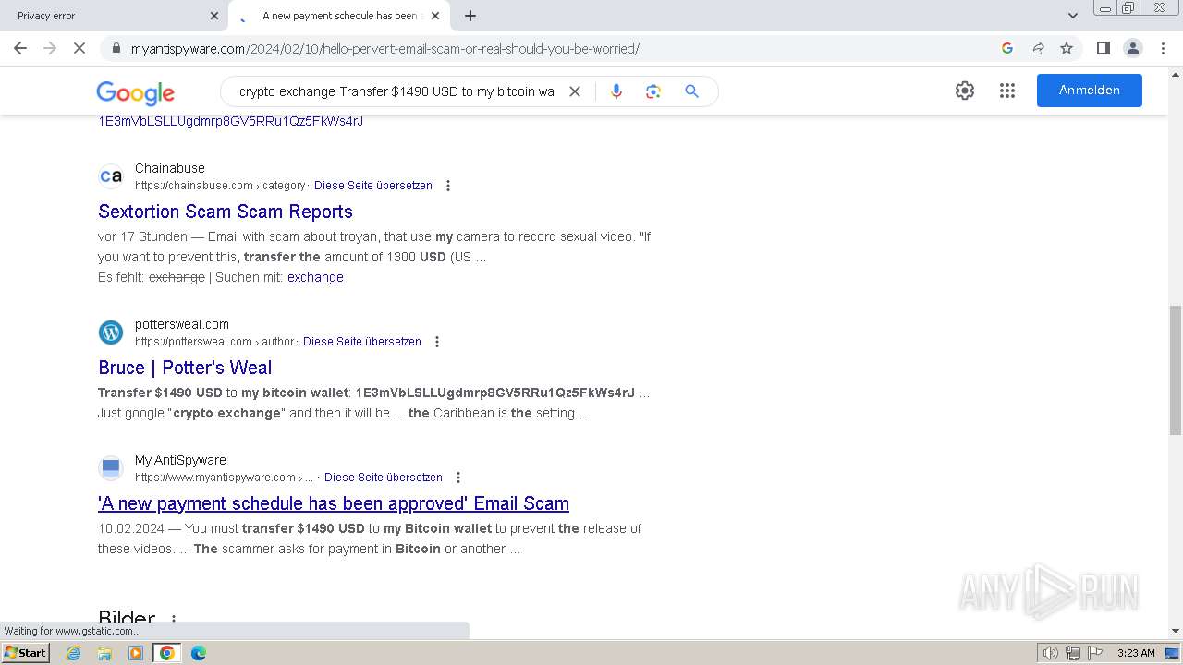
Task: View site information padlock icon
Action: (116, 48)
